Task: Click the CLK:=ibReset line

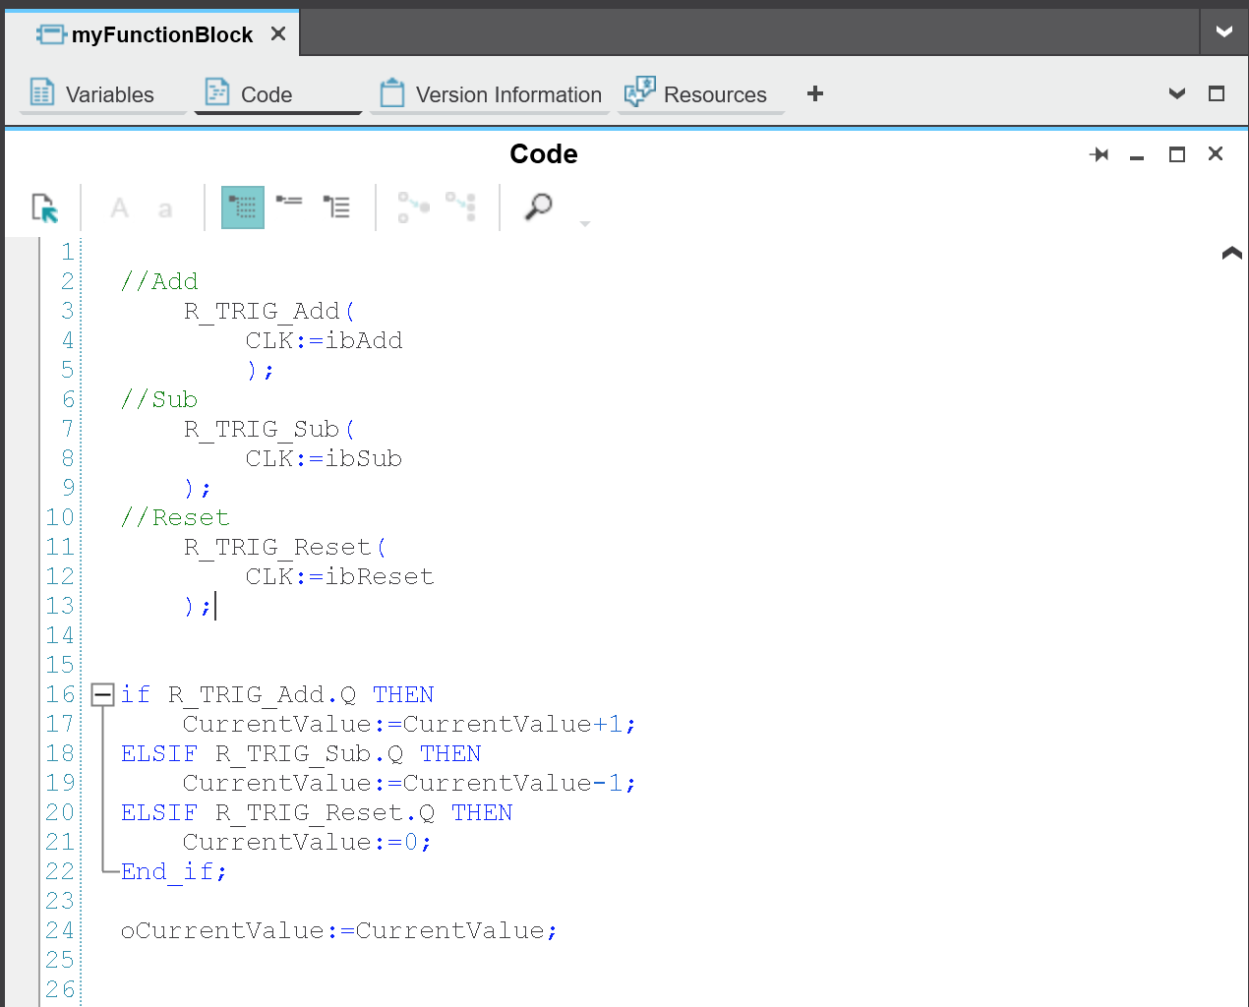Action: pos(339,576)
